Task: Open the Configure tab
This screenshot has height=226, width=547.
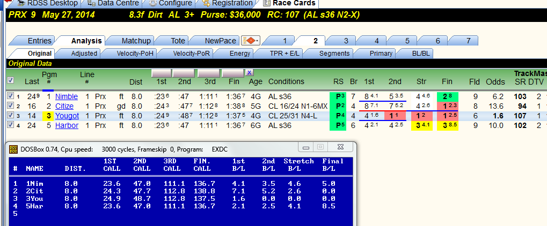Action: [x=171, y=3]
